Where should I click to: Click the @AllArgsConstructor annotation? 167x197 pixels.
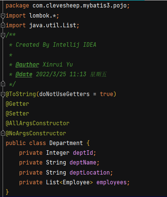(37, 123)
